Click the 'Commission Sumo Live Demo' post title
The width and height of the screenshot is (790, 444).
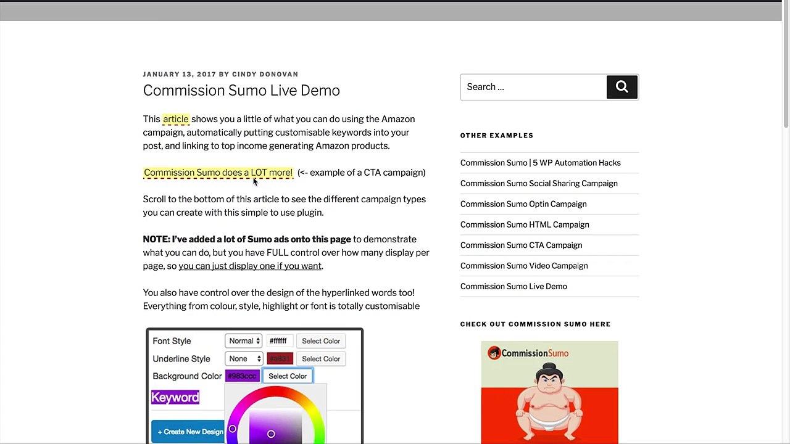click(241, 91)
